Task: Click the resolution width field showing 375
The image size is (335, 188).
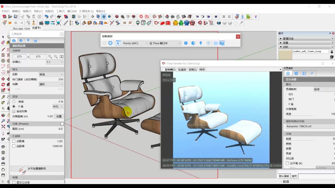Action: 19,56
